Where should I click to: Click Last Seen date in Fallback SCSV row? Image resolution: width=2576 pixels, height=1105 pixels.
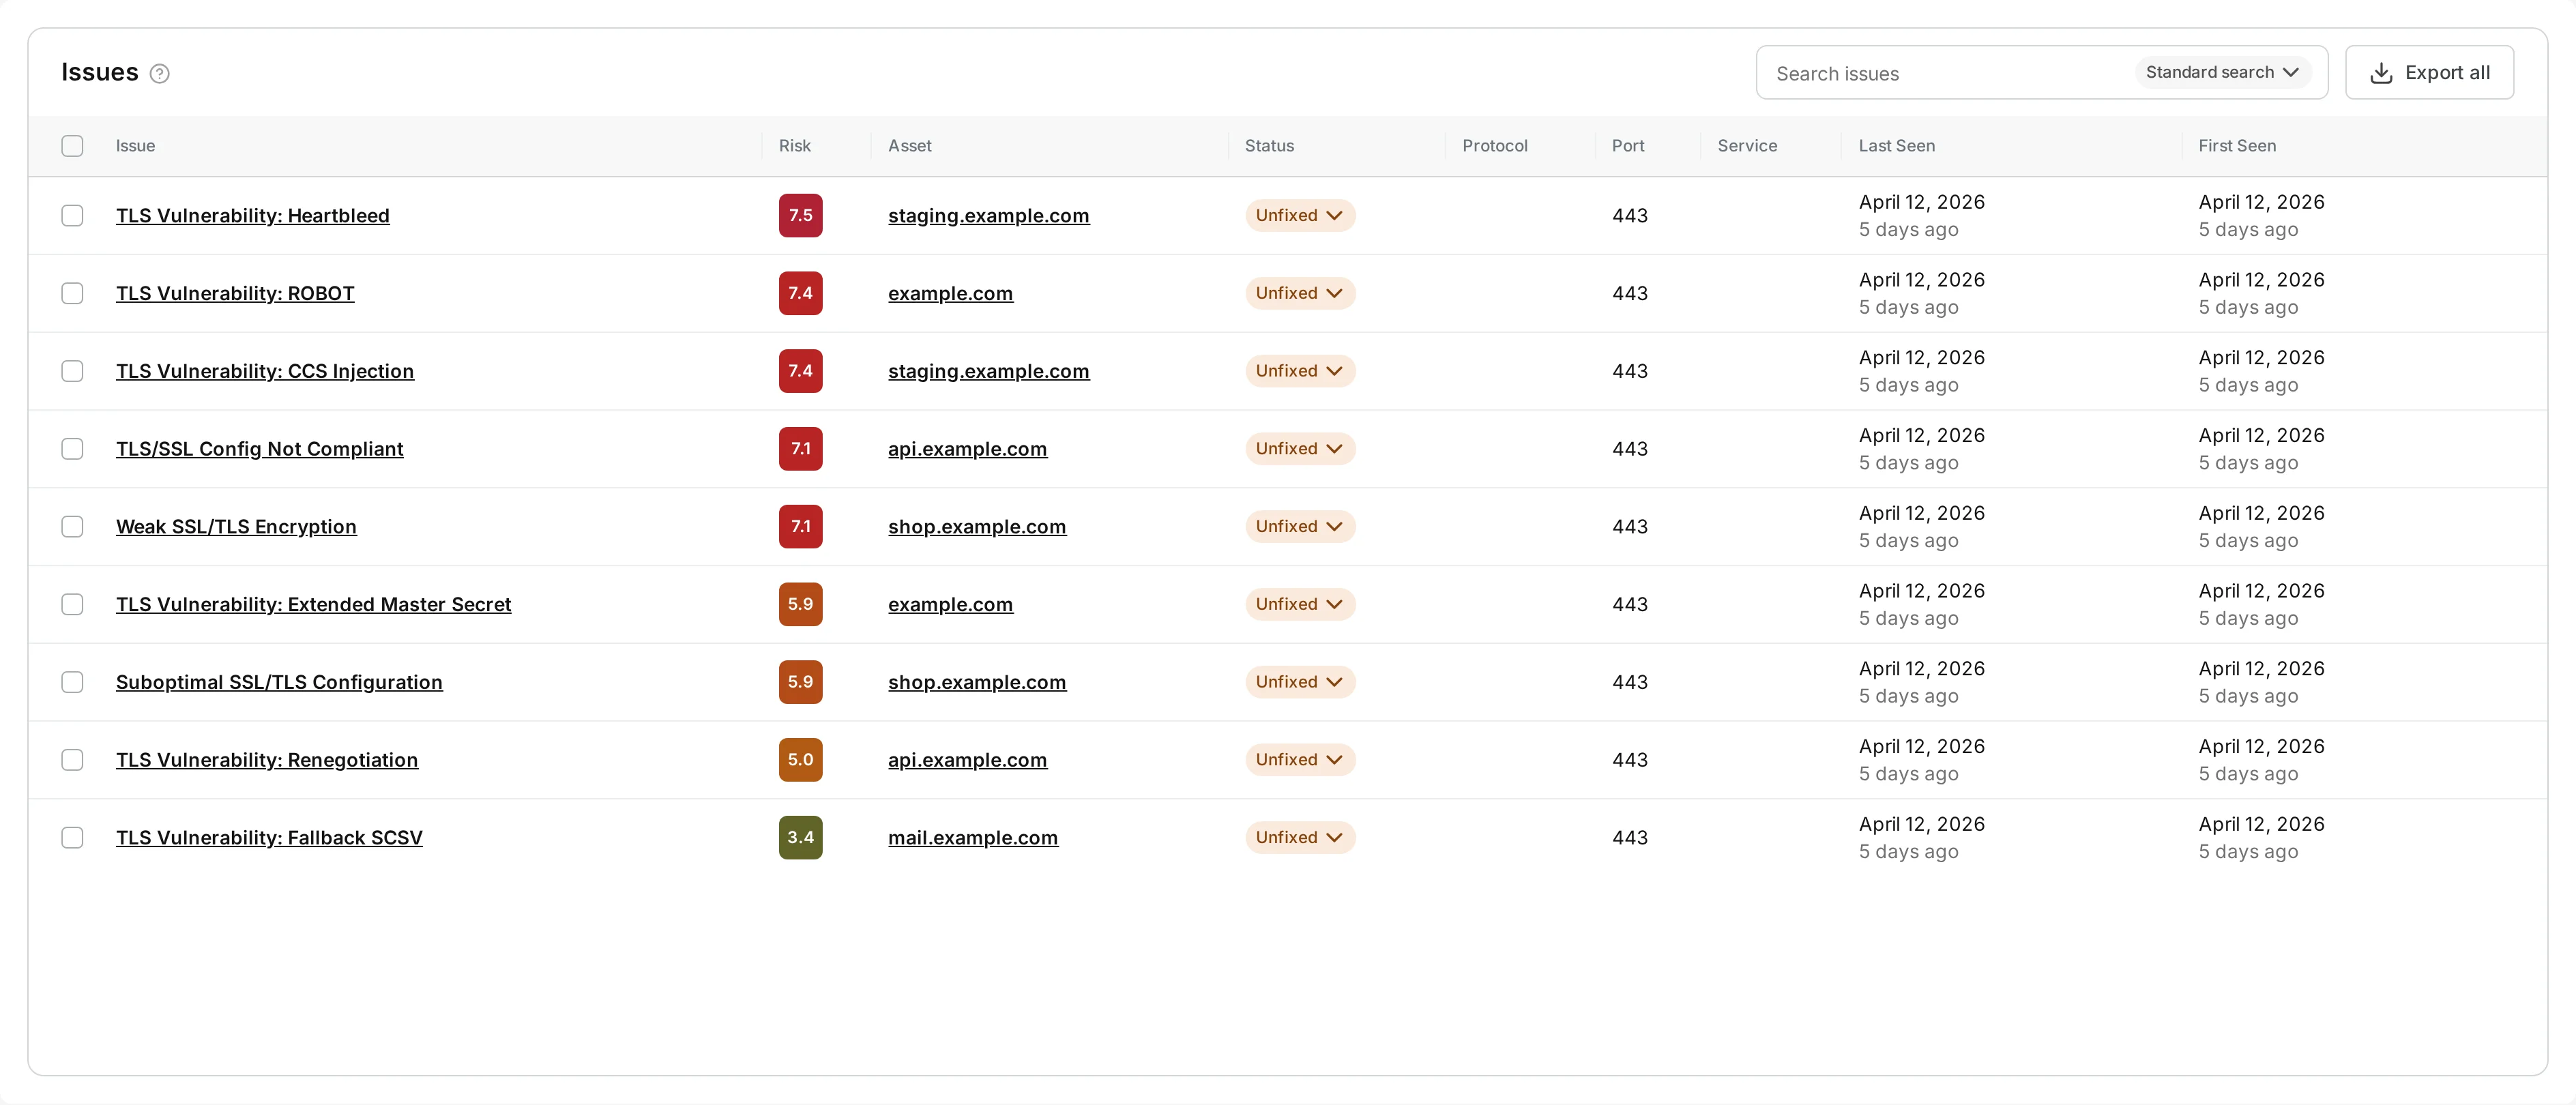click(1921, 824)
